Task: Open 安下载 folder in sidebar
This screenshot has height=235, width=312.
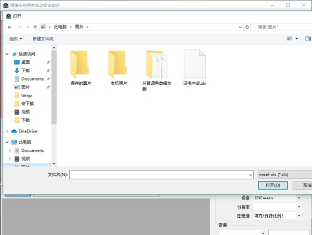Action: (28, 103)
